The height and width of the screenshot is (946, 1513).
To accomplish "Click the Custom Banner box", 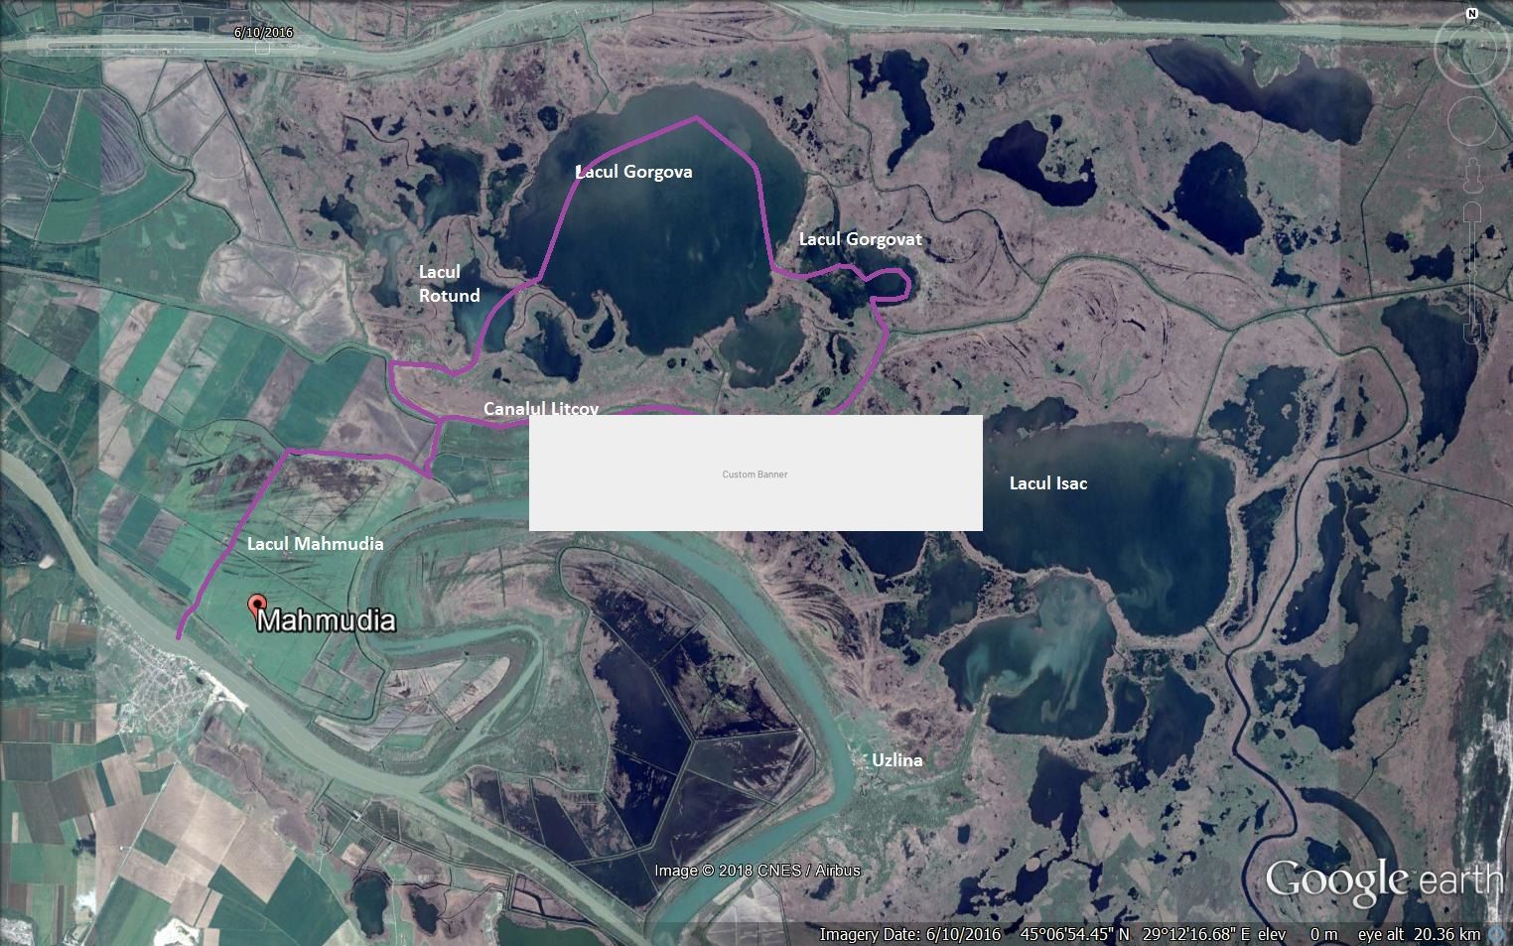I will [x=756, y=473].
